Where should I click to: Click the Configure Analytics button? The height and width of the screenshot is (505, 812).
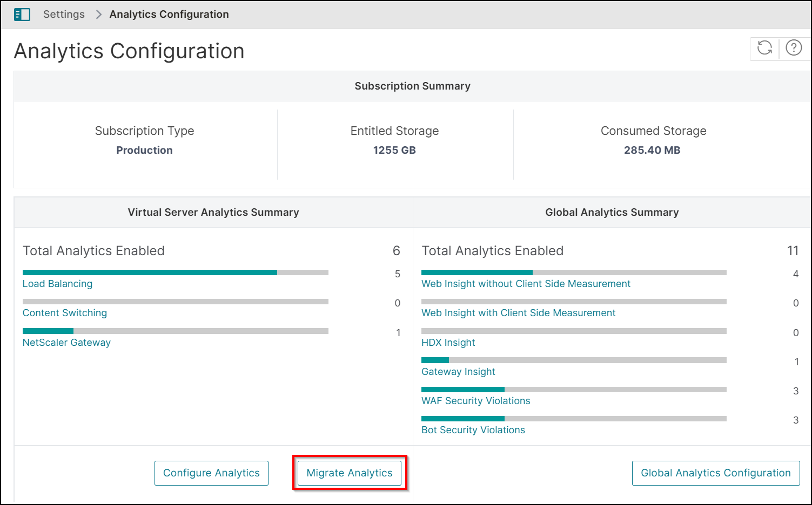pos(211,473)
